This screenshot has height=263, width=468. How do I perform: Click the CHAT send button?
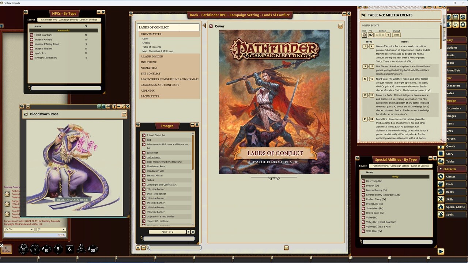(x=61, y=235)
